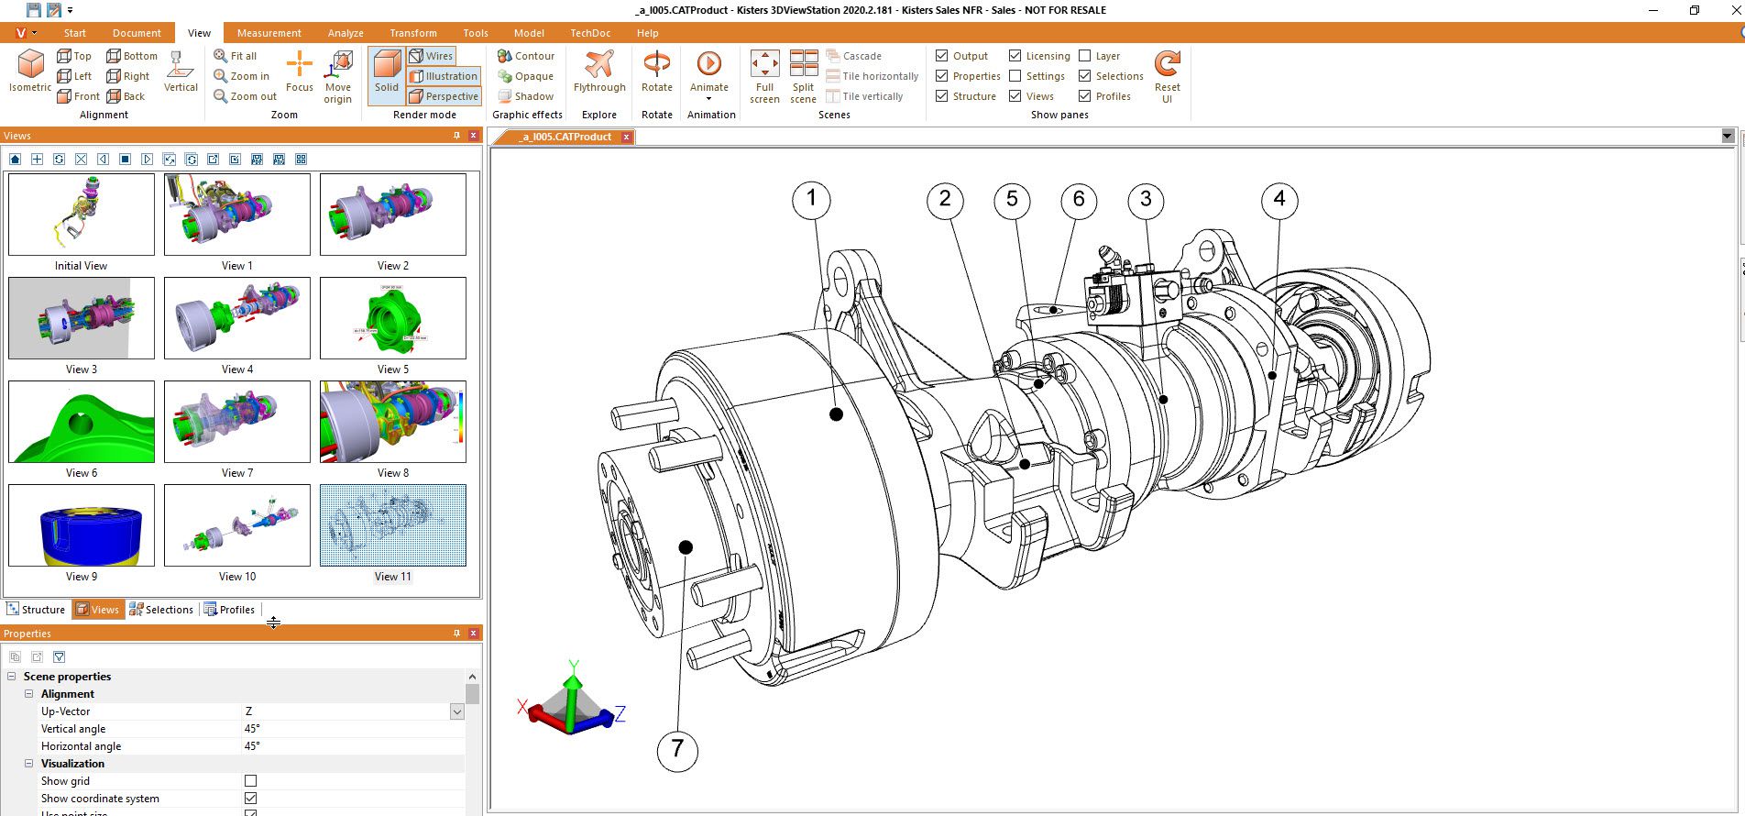Open the Up-Vector dropdown
Image resolution: width=1745 pixels, height=816 pixels.
pyautogui.click(x=456, y=711)
